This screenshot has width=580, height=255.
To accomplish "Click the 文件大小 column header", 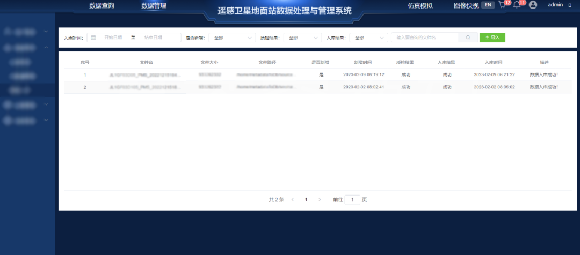I will [x=209, y=62].
